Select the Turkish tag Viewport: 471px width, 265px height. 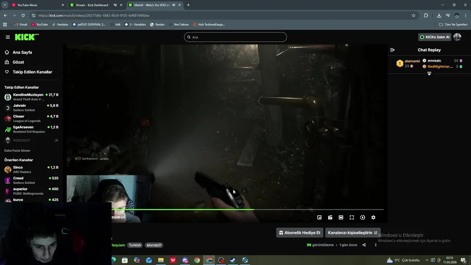pos(135,245)
